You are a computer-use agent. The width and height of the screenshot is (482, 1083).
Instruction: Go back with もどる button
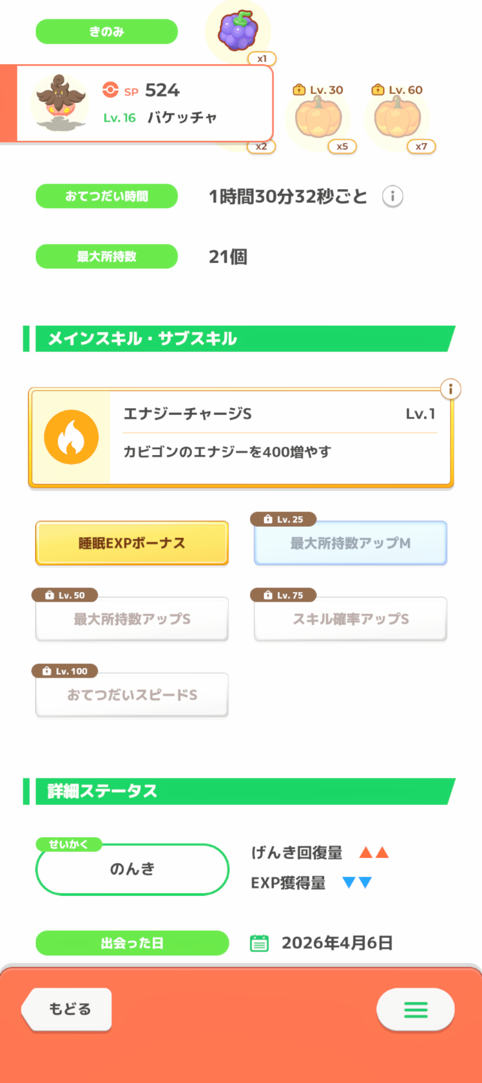(x=68, y=1009)
